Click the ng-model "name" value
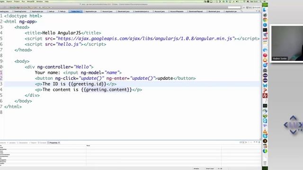The image size is (303, 170). point(112,73)
